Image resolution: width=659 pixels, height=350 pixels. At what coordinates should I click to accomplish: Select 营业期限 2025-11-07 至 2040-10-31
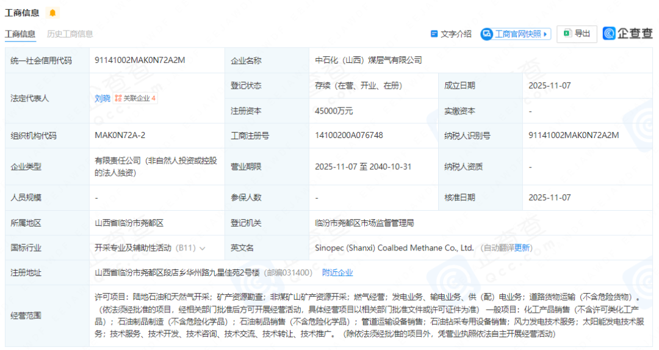click(x=363, y=167)
